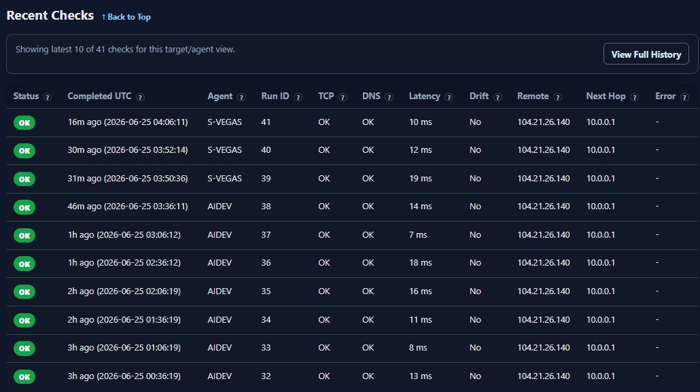The image size is (700, 392).
Task: Click OK status badge for run 33
Action: [x=24, y=349]
